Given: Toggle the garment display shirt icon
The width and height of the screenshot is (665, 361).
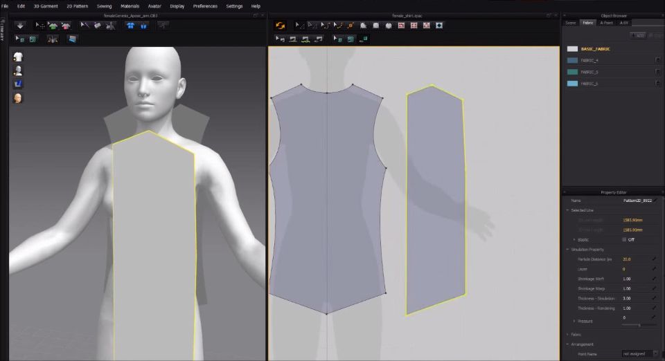Looking at the screenshot, I should coord(18,57).
